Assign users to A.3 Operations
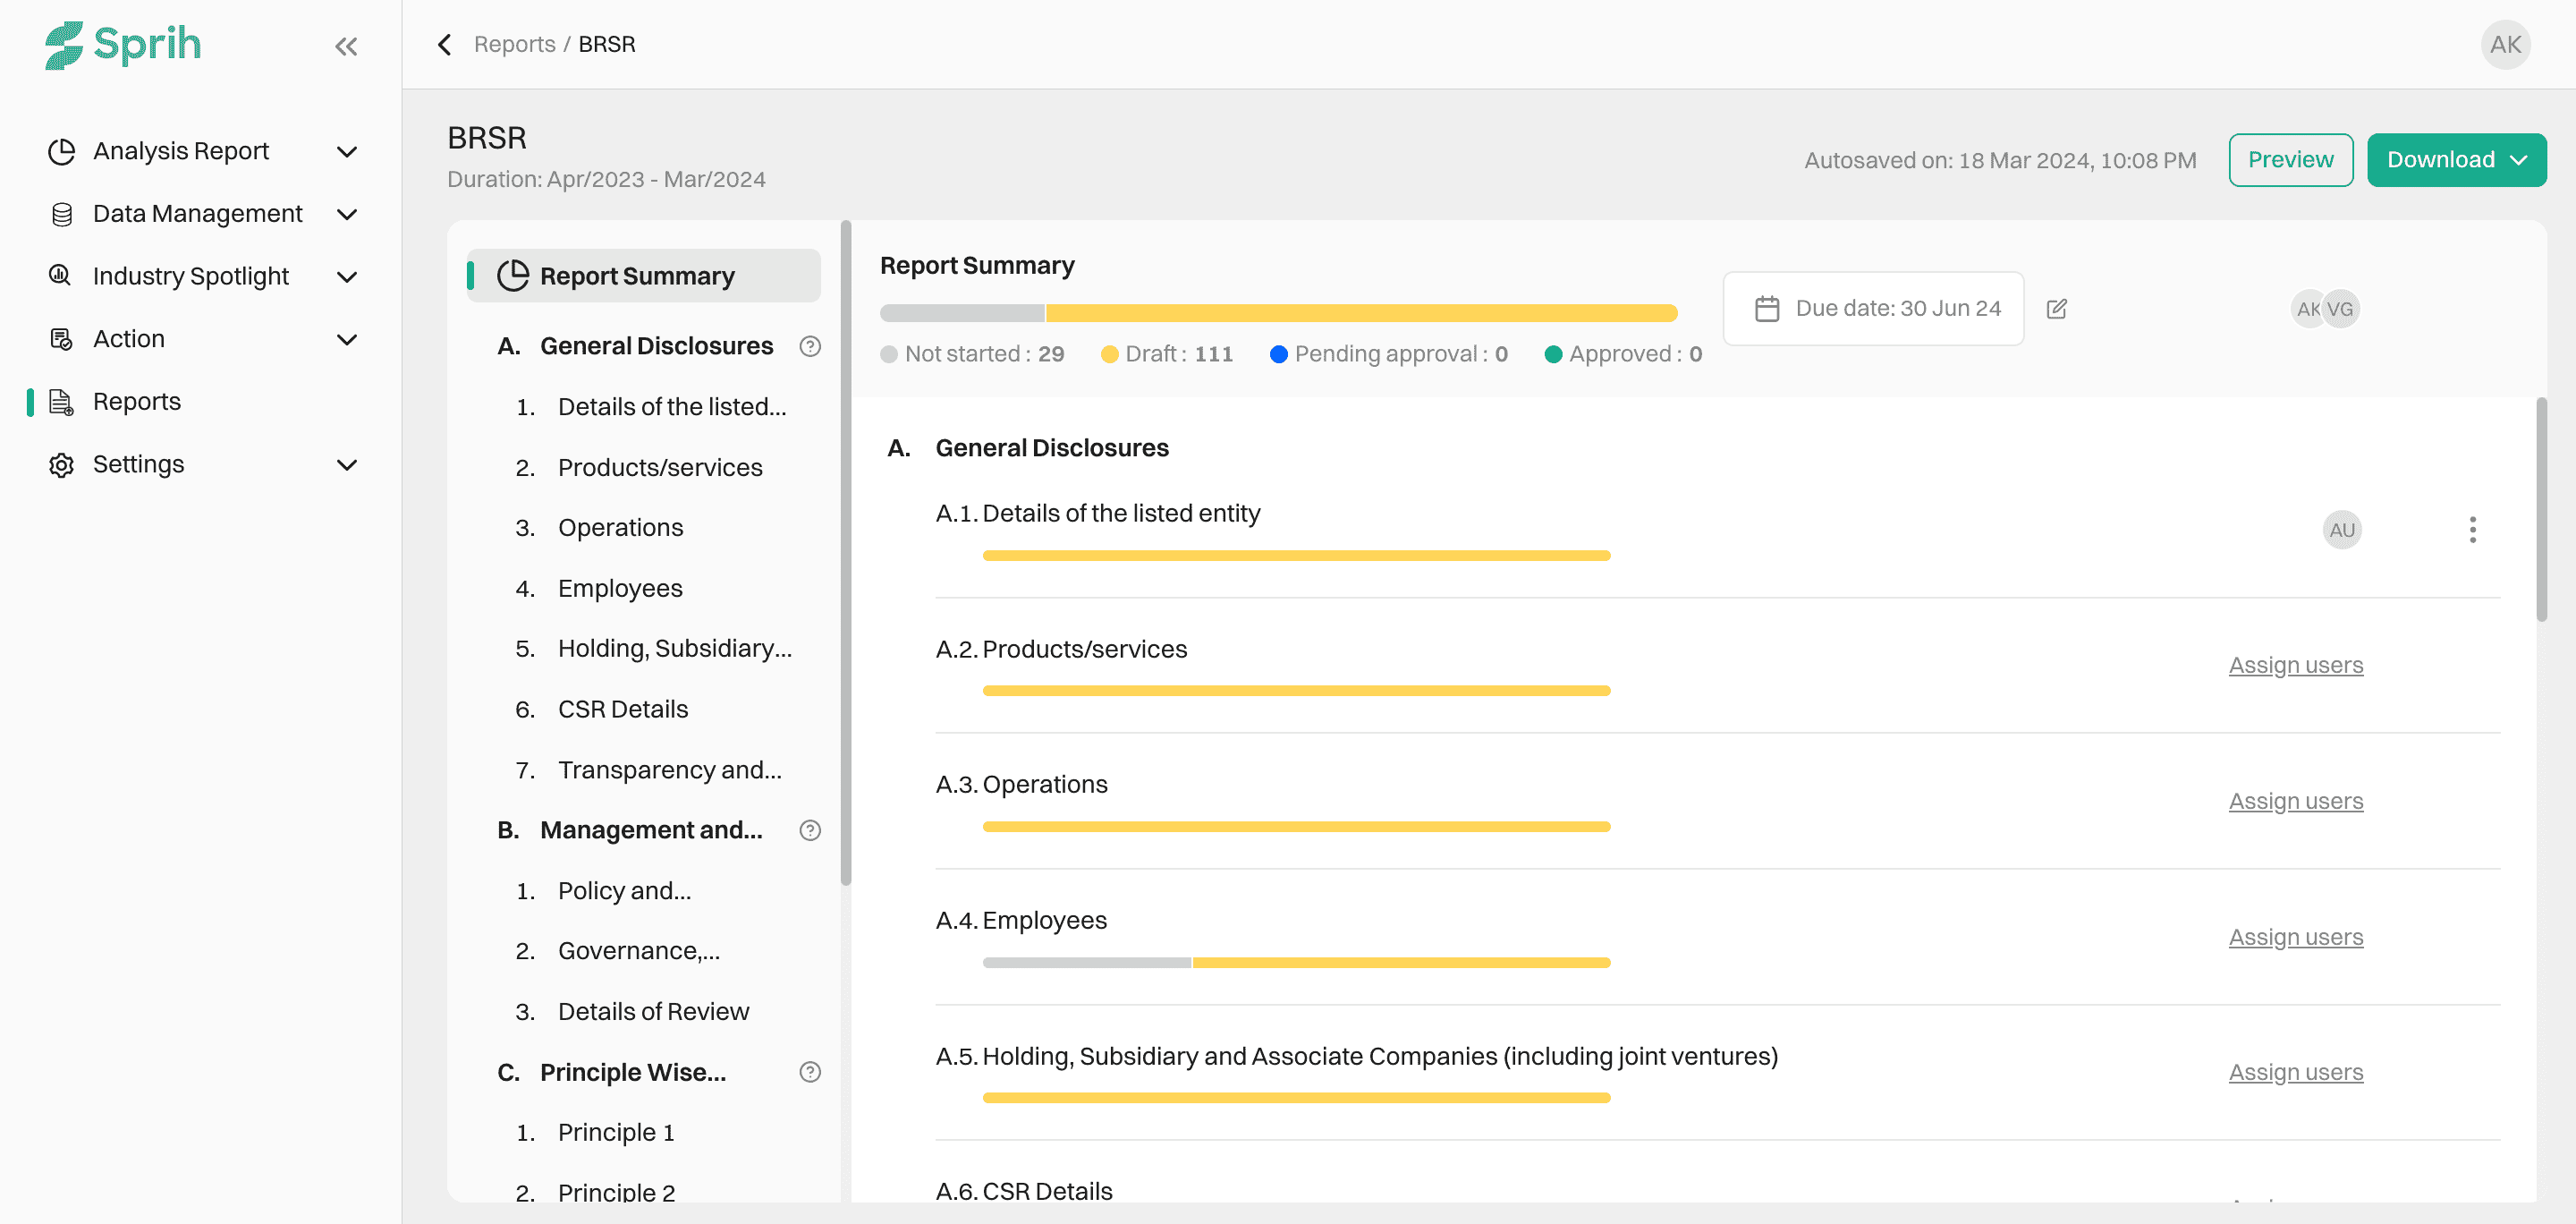2576x1224 pixels. click(x=2295, y=801)
